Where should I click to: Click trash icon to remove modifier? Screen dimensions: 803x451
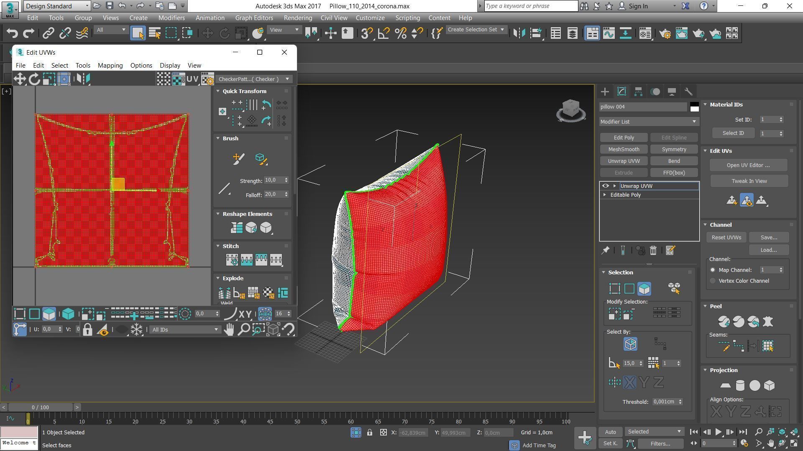tap(653, 251)
